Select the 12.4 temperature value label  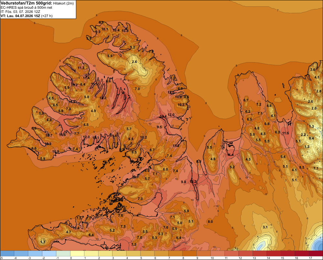(163, 117)
